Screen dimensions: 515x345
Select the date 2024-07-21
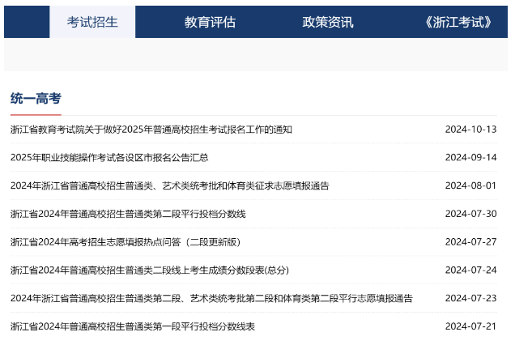470,326
